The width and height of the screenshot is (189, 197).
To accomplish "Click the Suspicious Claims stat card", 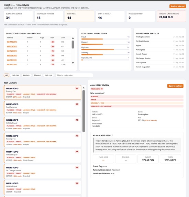I will point(18,16).
